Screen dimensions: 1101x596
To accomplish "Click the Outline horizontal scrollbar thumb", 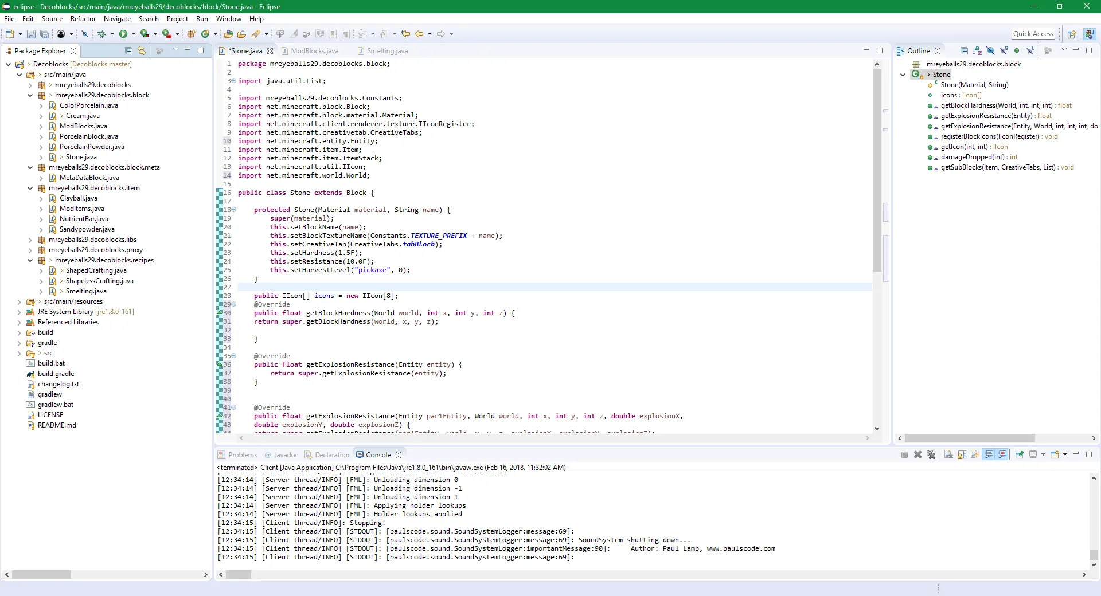I will [970, 438].
